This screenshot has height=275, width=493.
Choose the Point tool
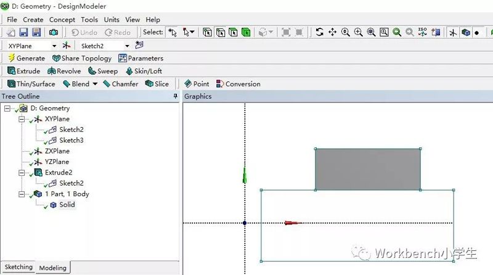click(197, 84)
